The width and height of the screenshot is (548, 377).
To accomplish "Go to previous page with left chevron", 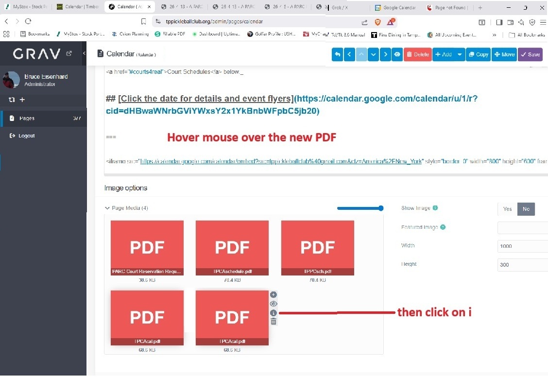I will click(349, 54).
